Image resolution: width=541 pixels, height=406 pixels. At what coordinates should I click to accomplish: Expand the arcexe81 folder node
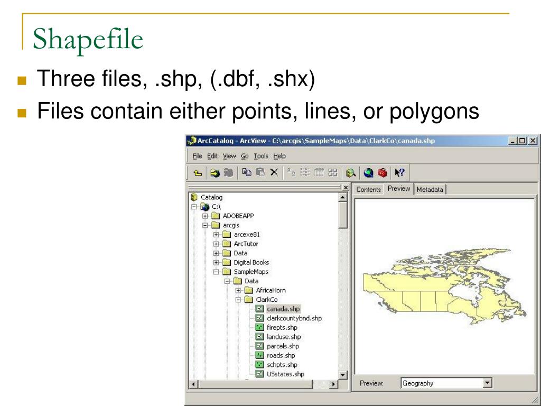[216, 234]
